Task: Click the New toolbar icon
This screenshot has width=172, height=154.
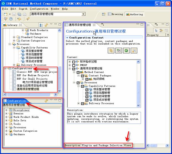Action: (x=6, y=14)
